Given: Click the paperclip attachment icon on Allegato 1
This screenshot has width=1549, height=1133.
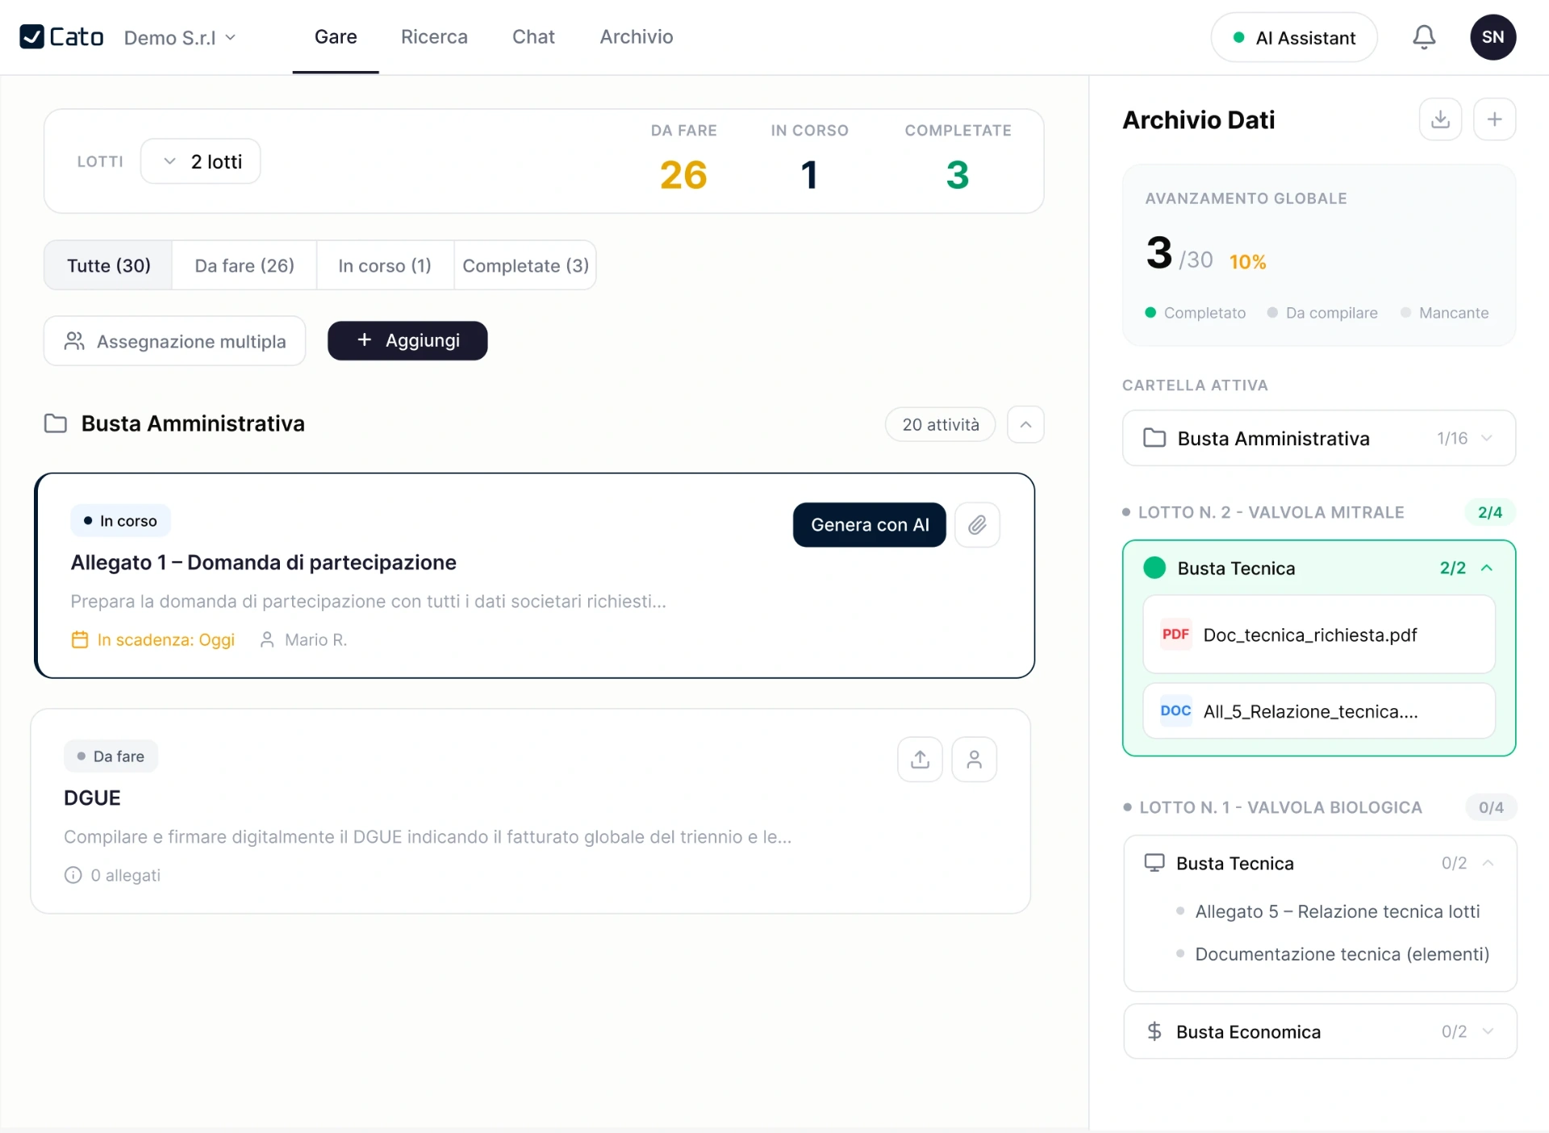Looking at the screenshot, I should click(977, 525).
